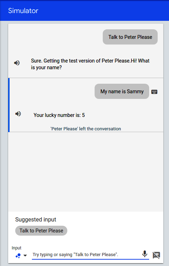169x266 pixels.
Task: Activate the microphone for voice input
Action: (145, 254)
